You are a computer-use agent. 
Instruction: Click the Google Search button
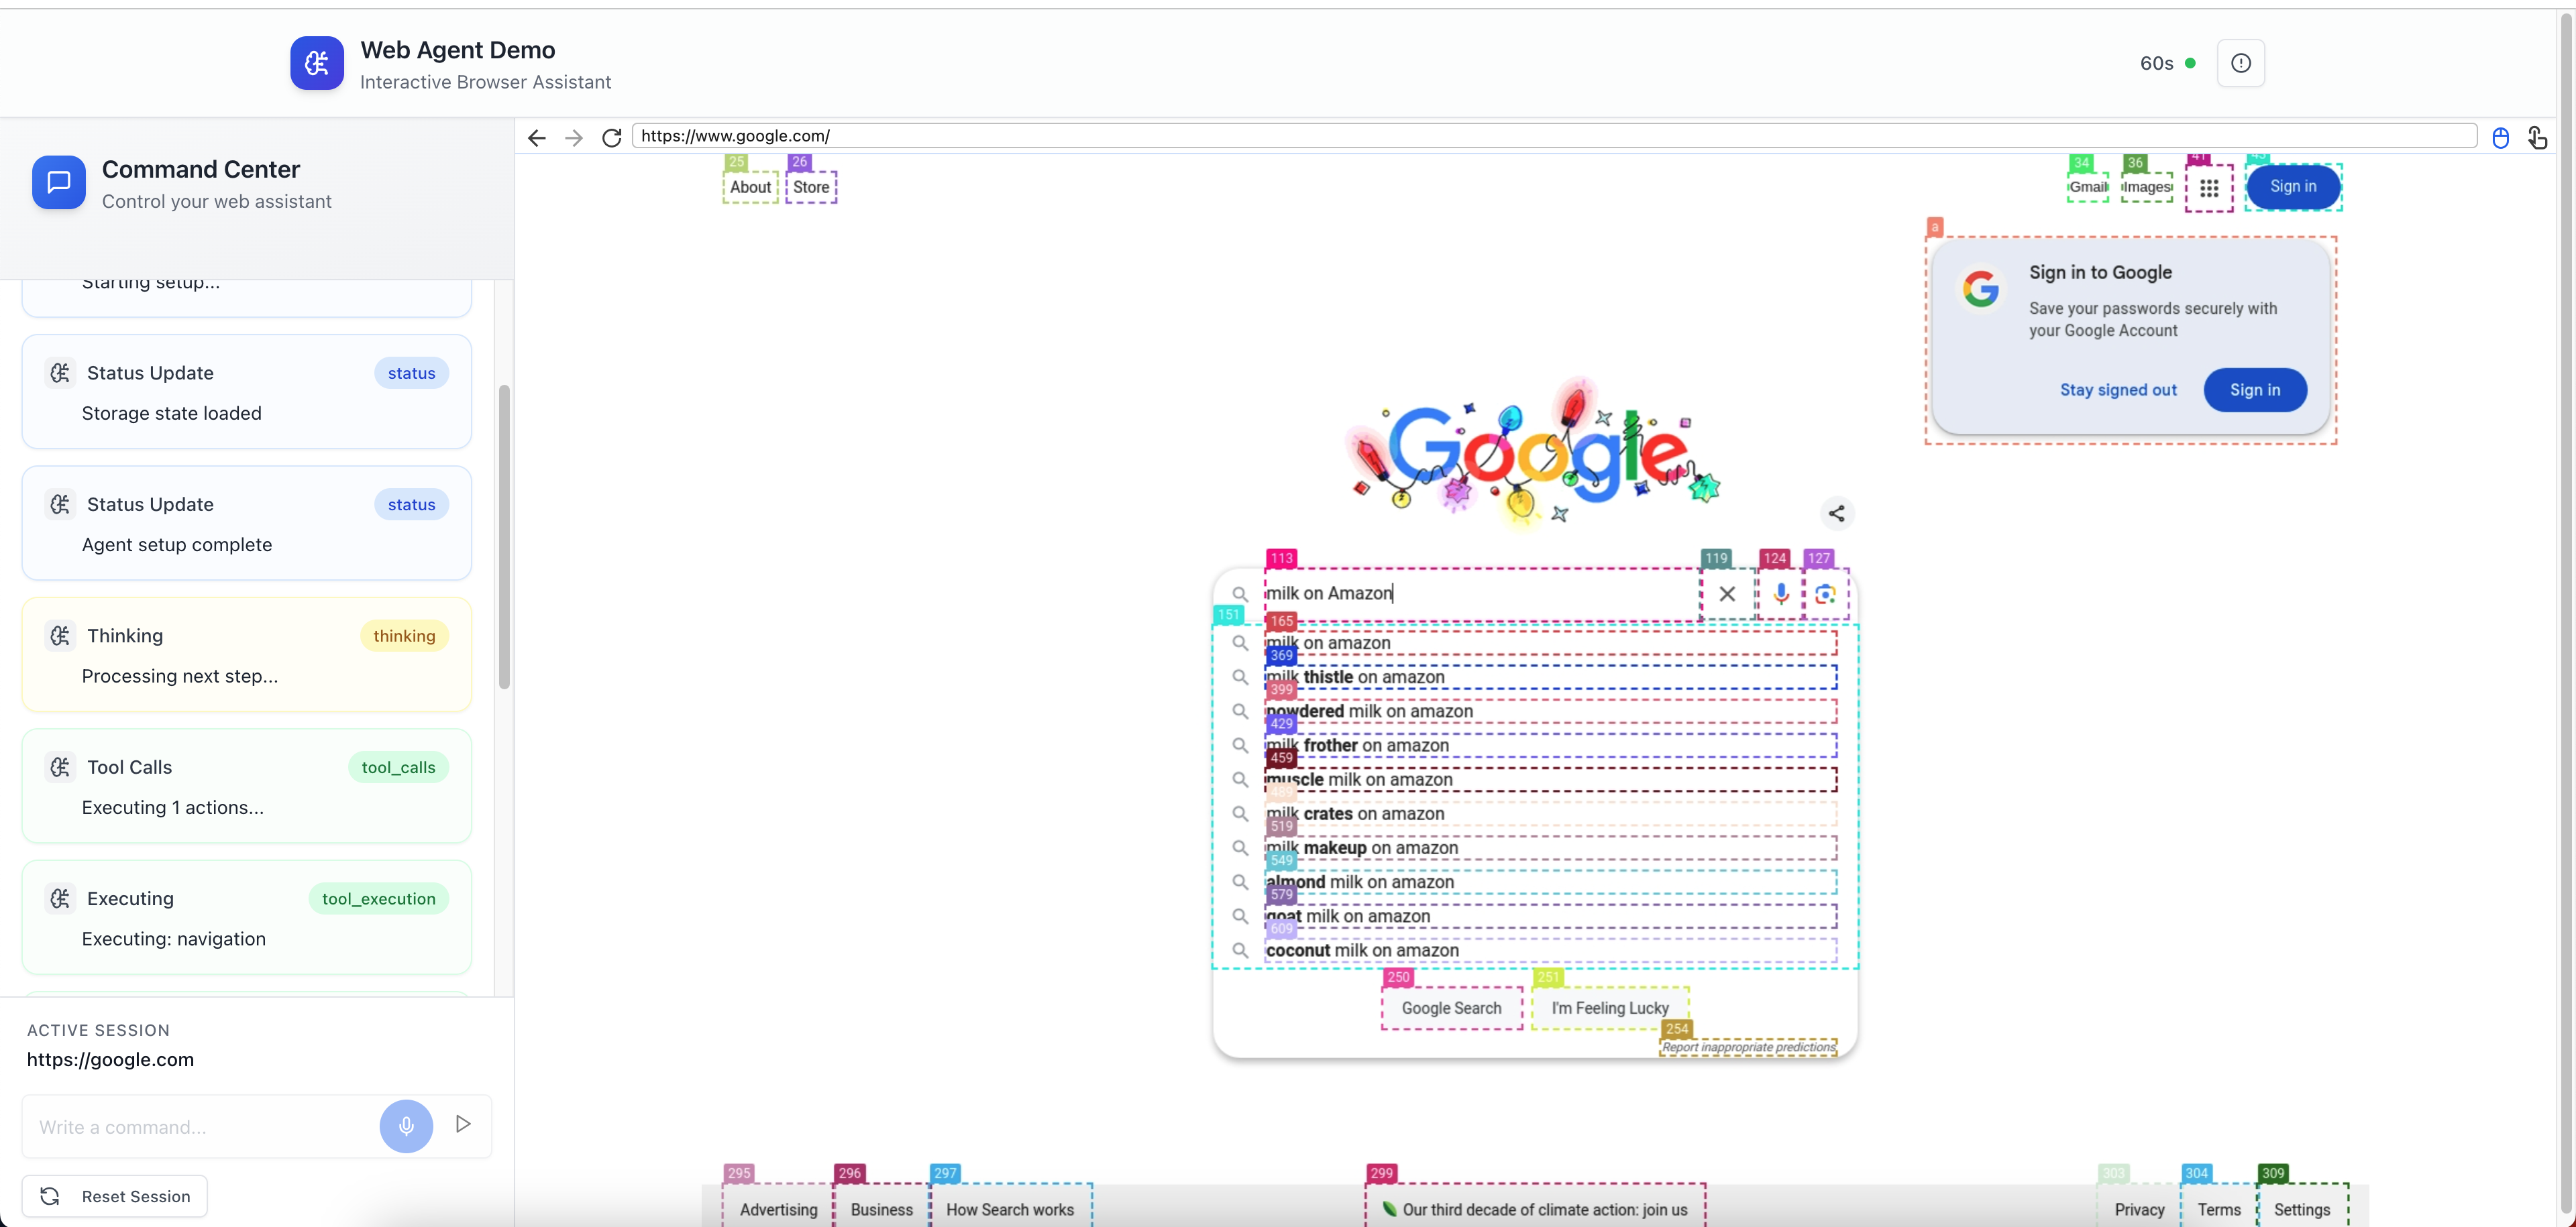(x=1451, y=1008)
